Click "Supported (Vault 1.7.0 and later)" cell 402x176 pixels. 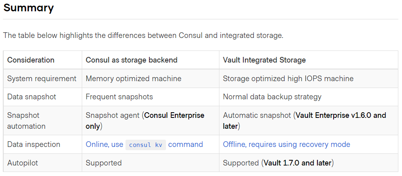277,163
